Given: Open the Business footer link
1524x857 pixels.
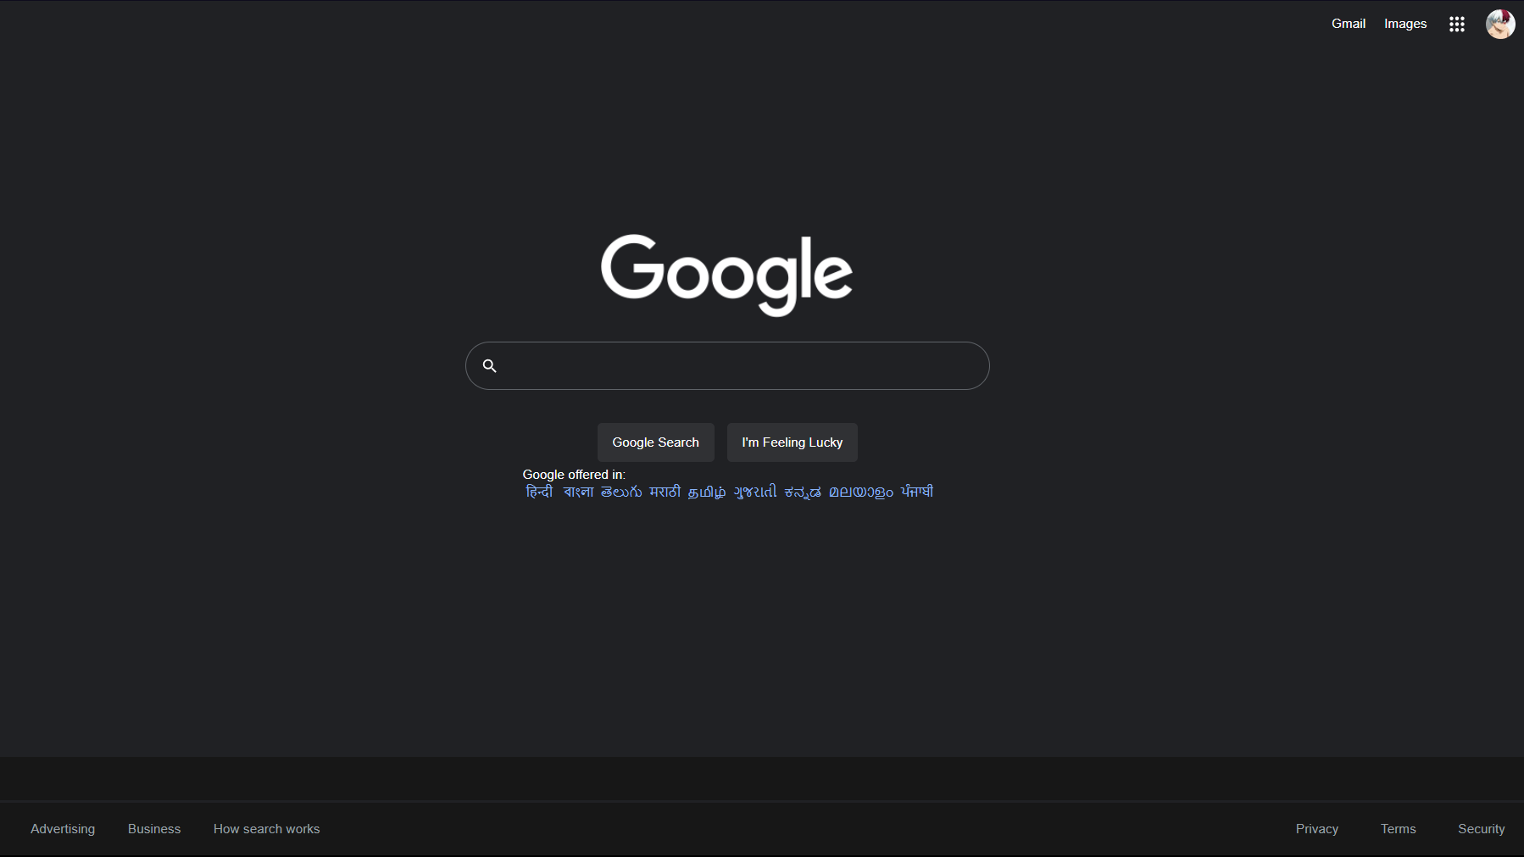Looking at the screenshot, I should 154,829.
